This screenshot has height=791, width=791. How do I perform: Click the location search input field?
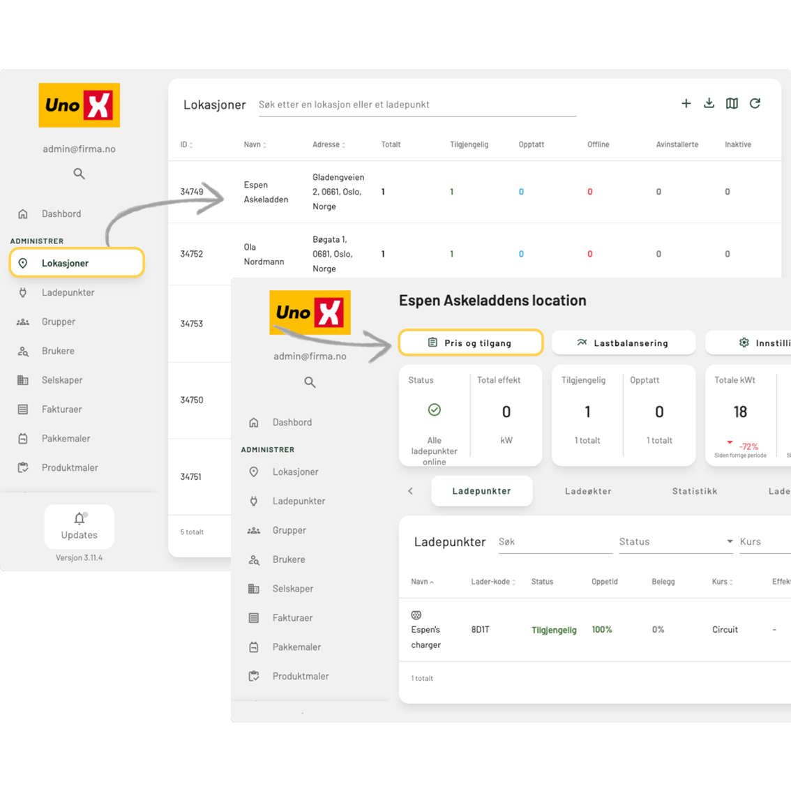pyautogui.click(x=416, y=105)
